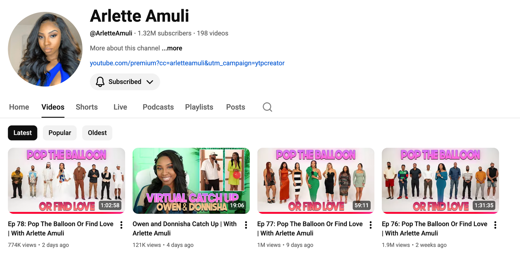Click the 1:02:58 duration badge
Image resolution: width=520 pixels, height=256 pixels.
(x=110, y=205)
